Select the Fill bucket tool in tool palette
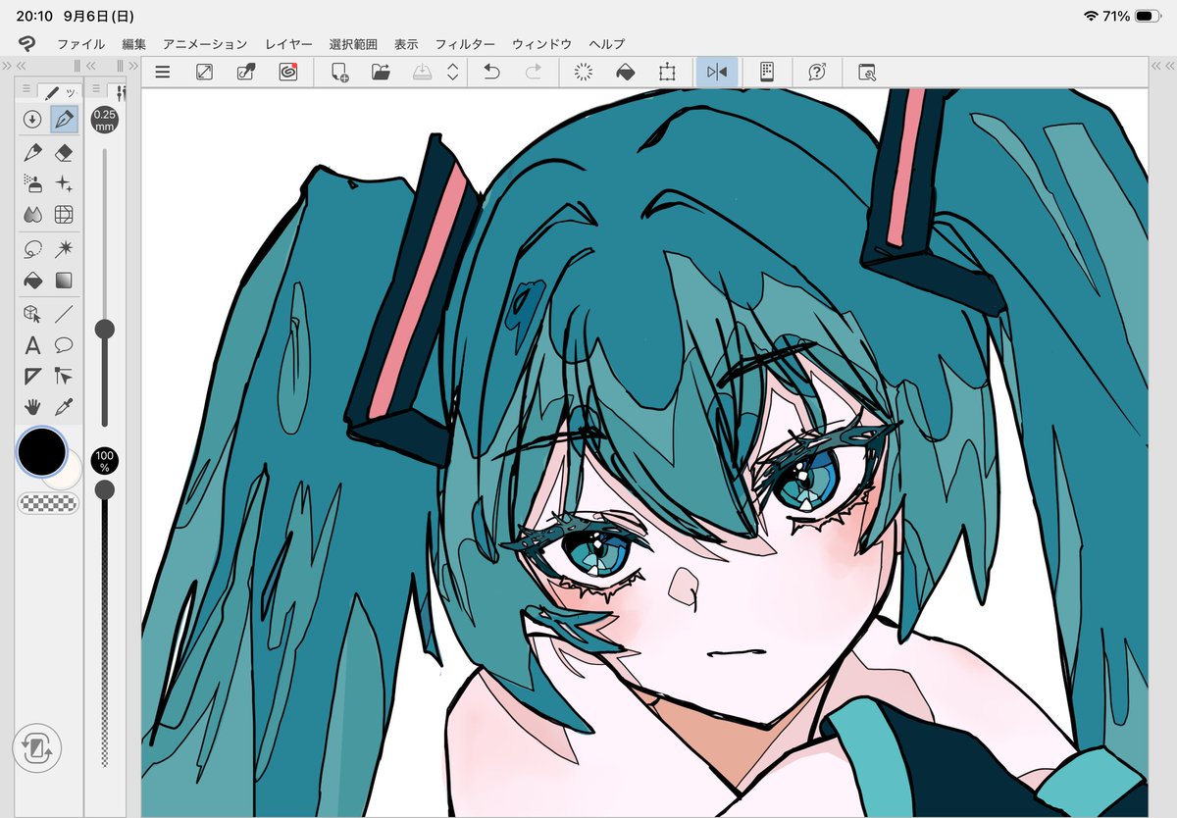This screenshot has width=1177, height=818. tap(32, 280)
